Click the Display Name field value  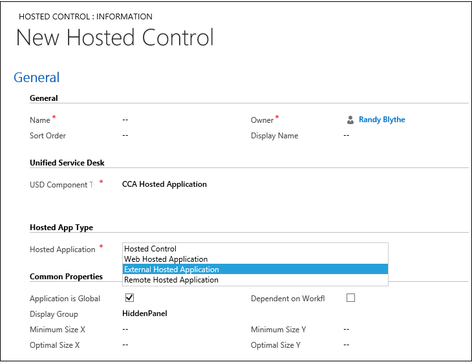347,135
